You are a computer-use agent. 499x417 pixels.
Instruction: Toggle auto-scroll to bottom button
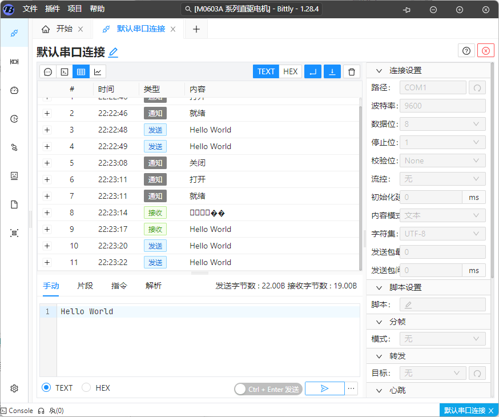[332, 71]
